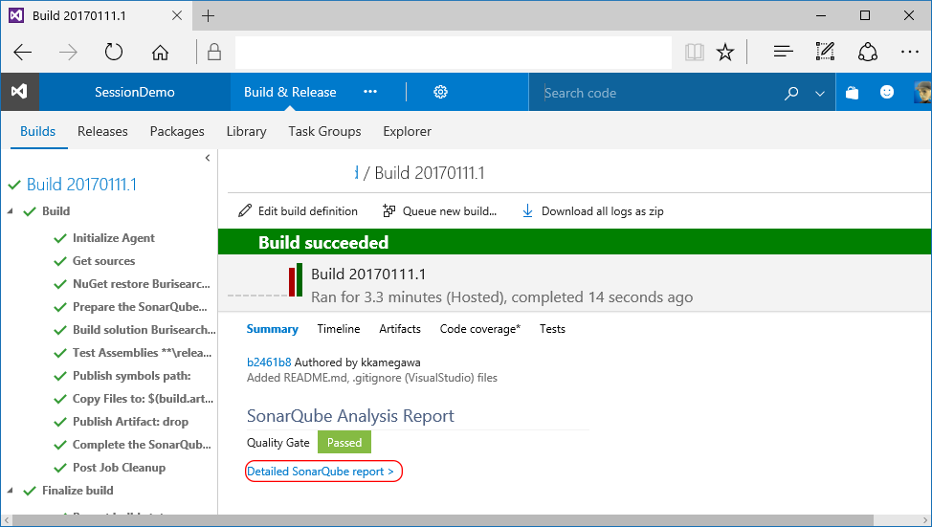
Task: Open a new browser tab with plus
Action: [x=208, y=16]
